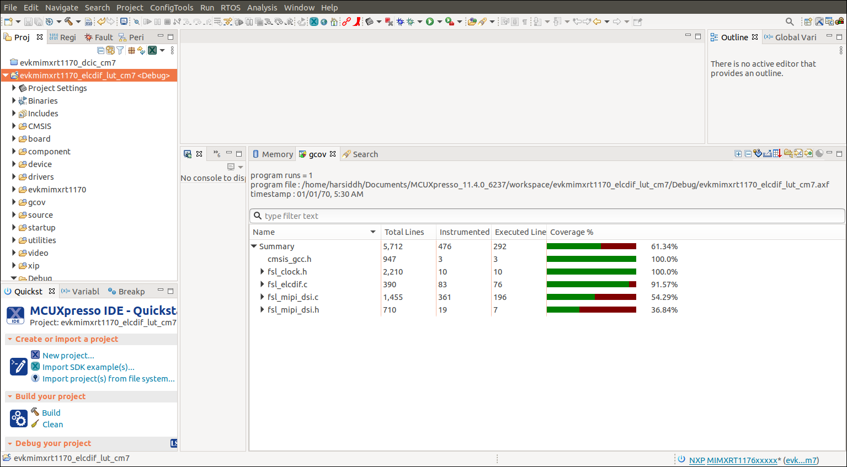This screenshot has width=847, height=467.
Task: Export gcov data using the export table icon
Action: point(776,154)
